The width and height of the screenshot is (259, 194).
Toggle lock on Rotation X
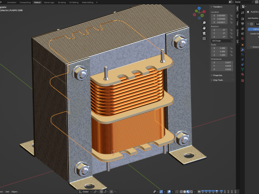tap(231, 30)
